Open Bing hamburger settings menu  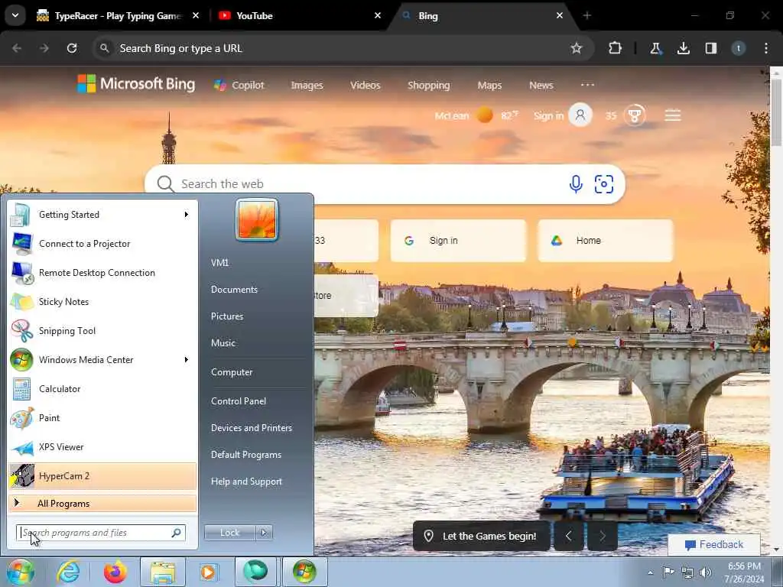coord(673,116)
